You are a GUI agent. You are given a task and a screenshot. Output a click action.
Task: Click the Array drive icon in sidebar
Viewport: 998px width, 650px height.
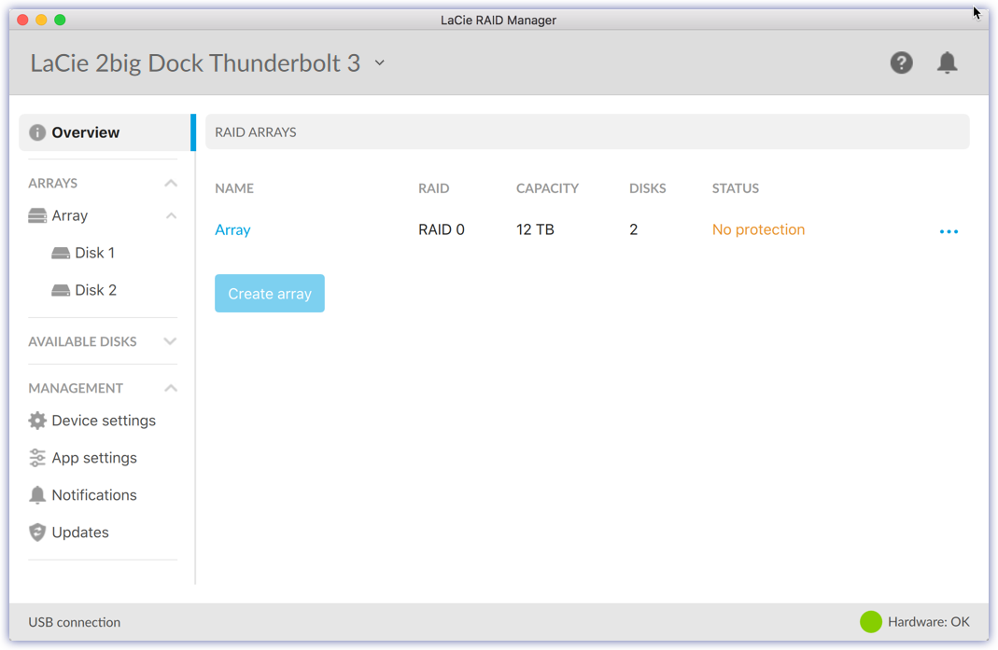pos(37,215)
